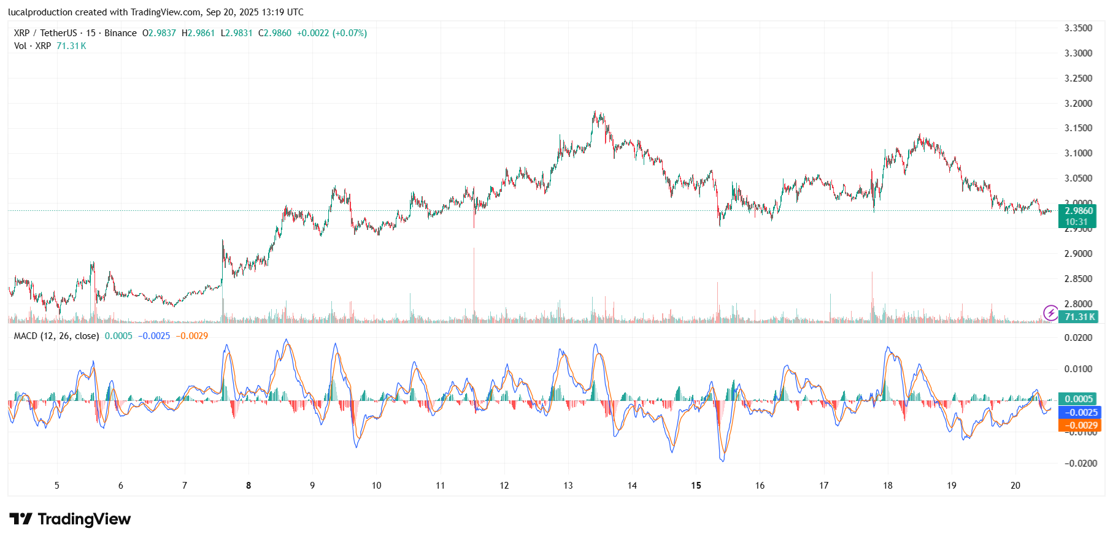The image size is (1113, 542).
Task: Click the 0.0100 MACD axis label
Action: (1078, 369)
